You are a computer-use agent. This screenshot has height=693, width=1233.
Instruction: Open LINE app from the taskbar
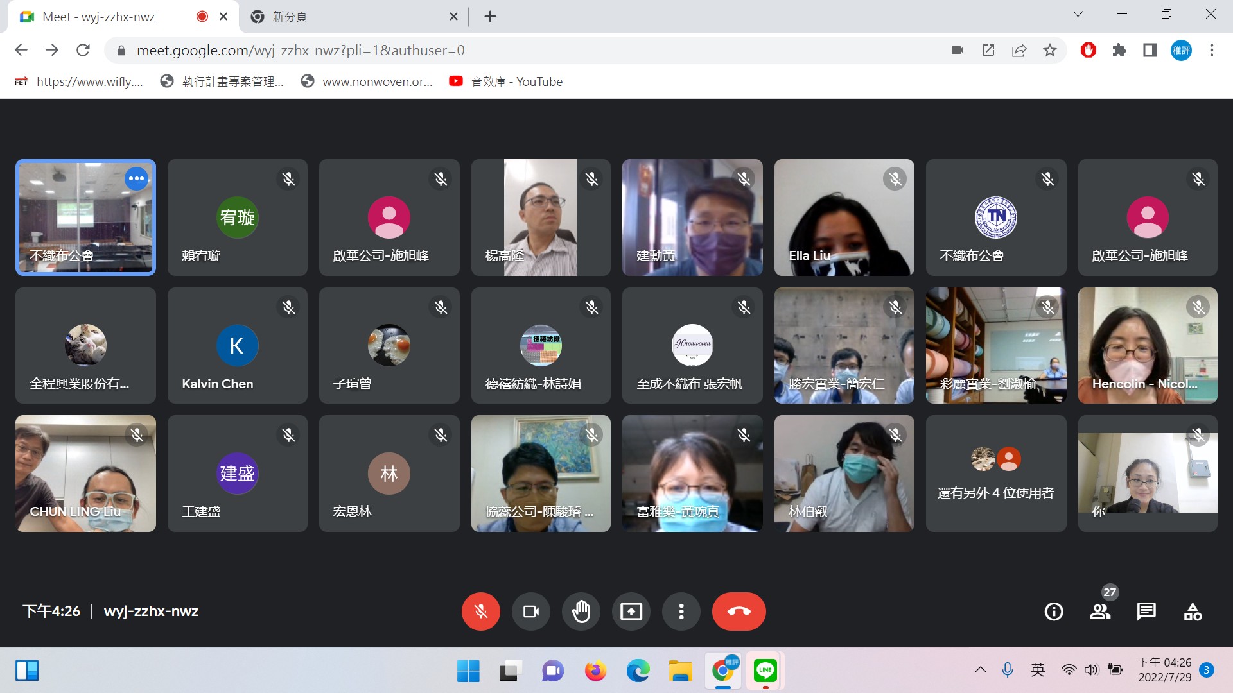[765, 671]
